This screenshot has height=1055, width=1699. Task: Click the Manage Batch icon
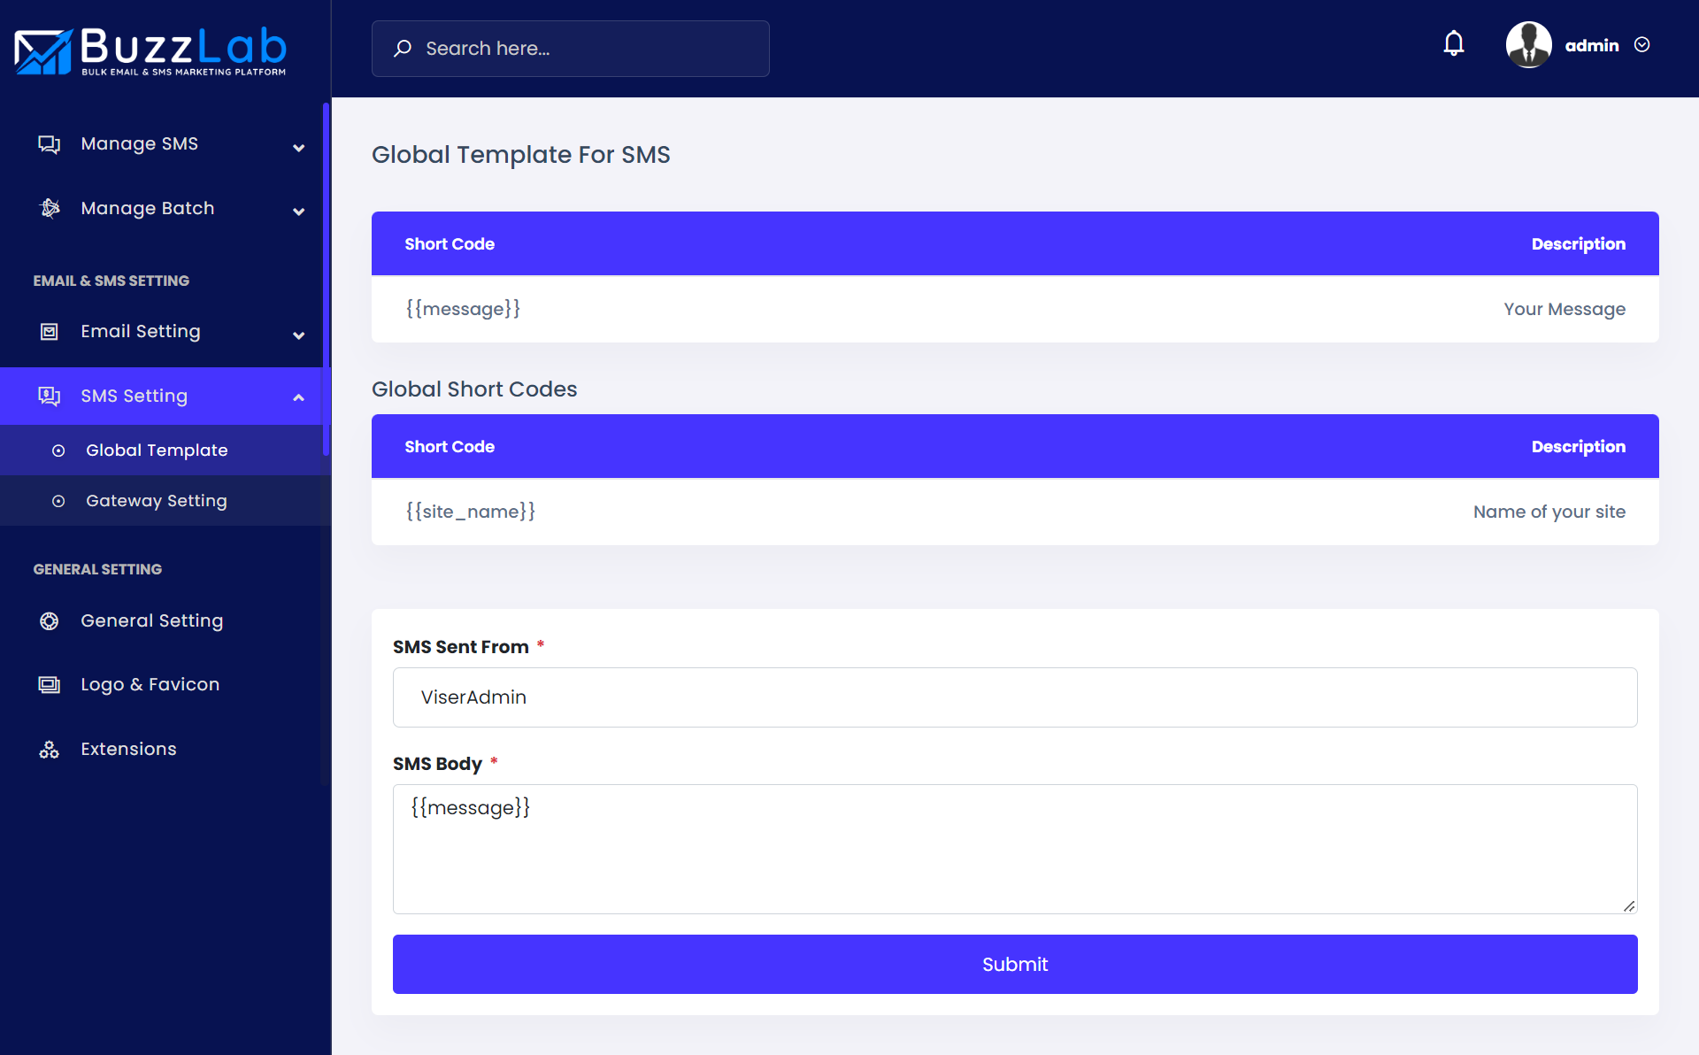click(x=50, y=208)
